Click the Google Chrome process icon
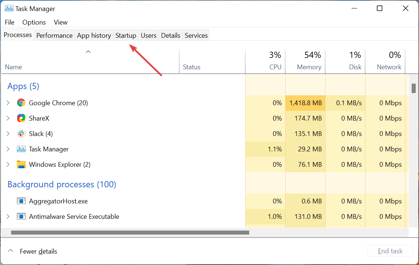Screen dimensions: 419x265 click(x=21, y=103)
